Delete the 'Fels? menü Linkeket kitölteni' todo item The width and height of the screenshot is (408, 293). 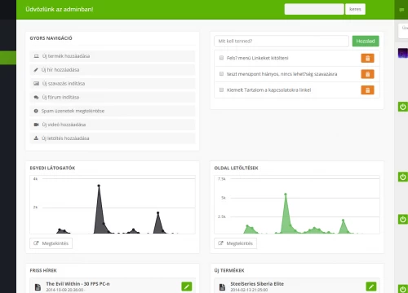click(367, 58)
